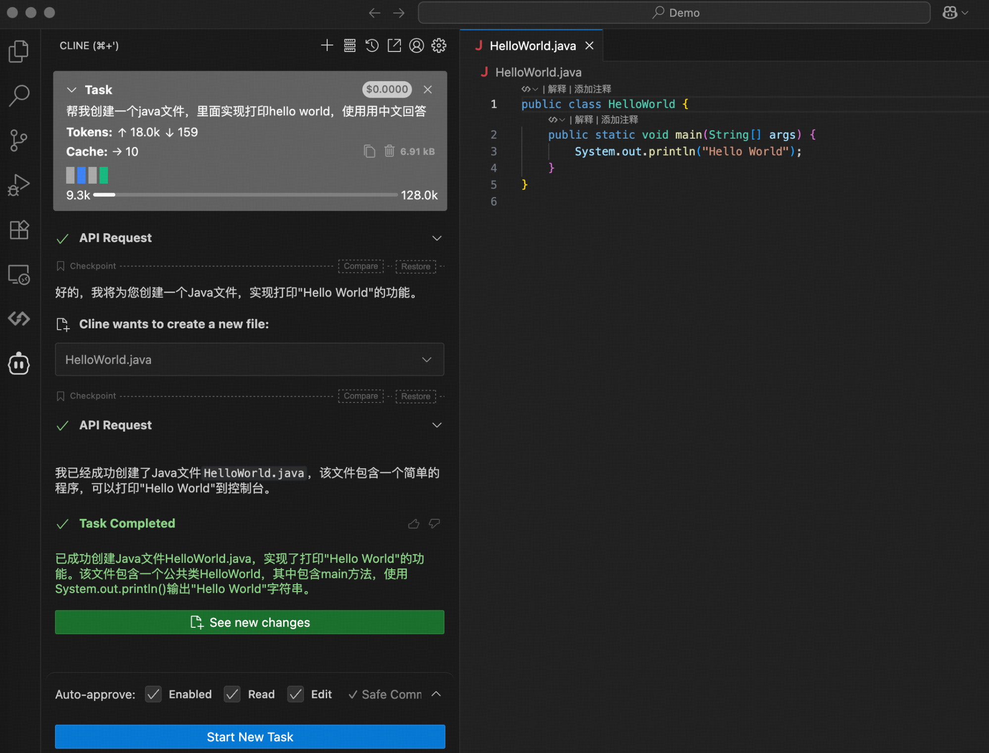Click the Cline robot icon in sidebar
Image resolution: width=989 pixels, height=753 pixels.
click(x=19, y=364)
